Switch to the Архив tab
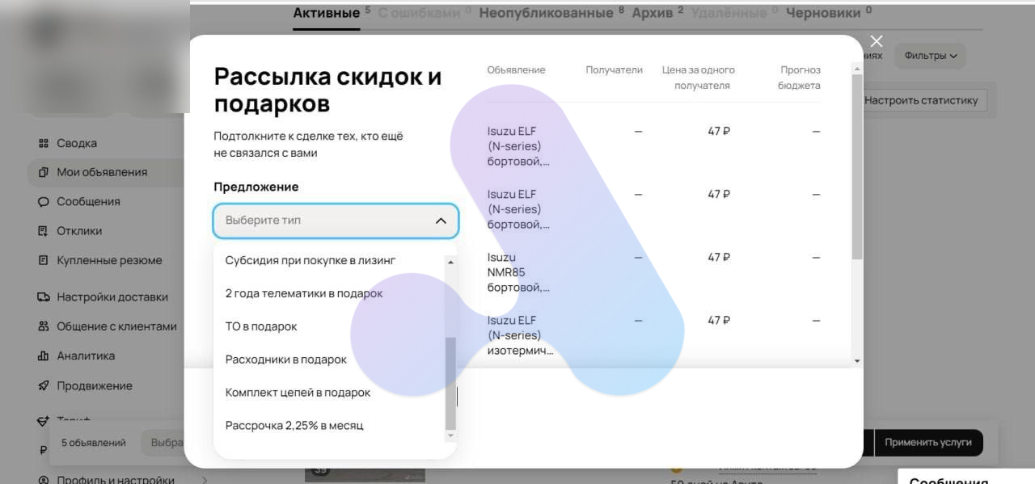 (653, 13)
